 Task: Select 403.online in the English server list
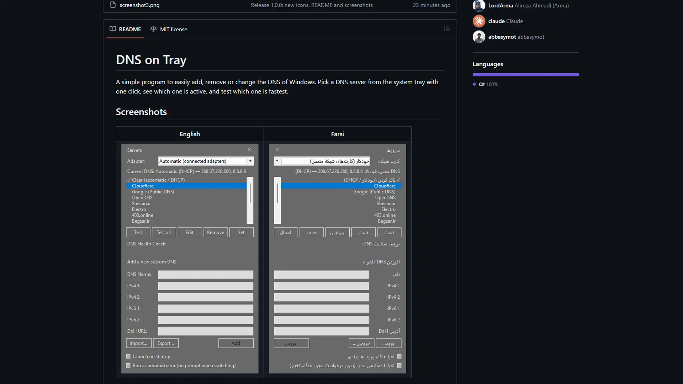tap(186, 215)
